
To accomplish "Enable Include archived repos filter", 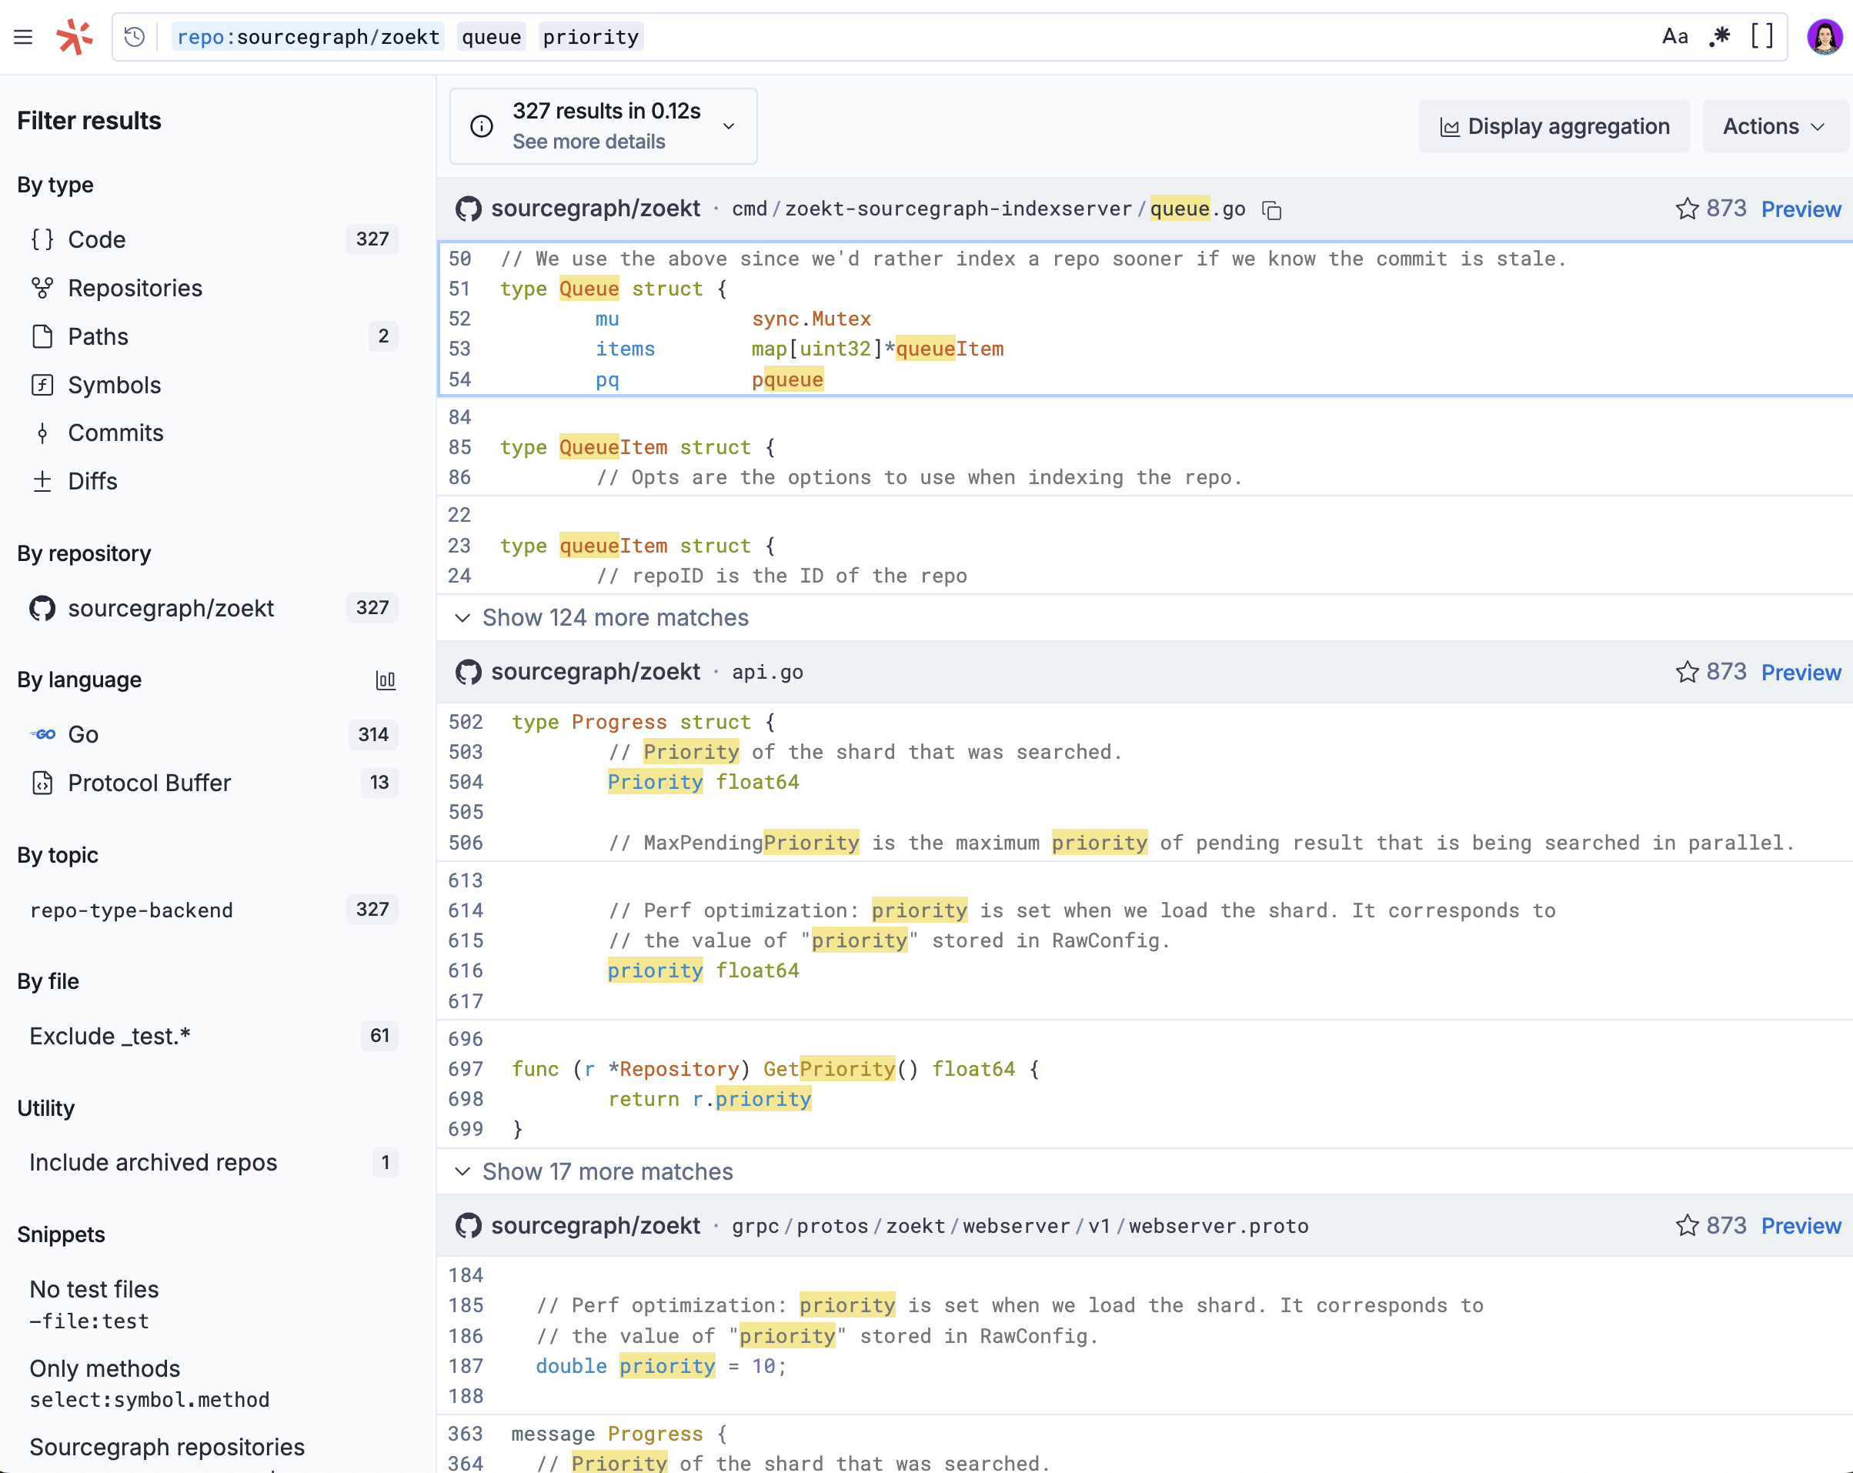I will (x=214, y=1162).
